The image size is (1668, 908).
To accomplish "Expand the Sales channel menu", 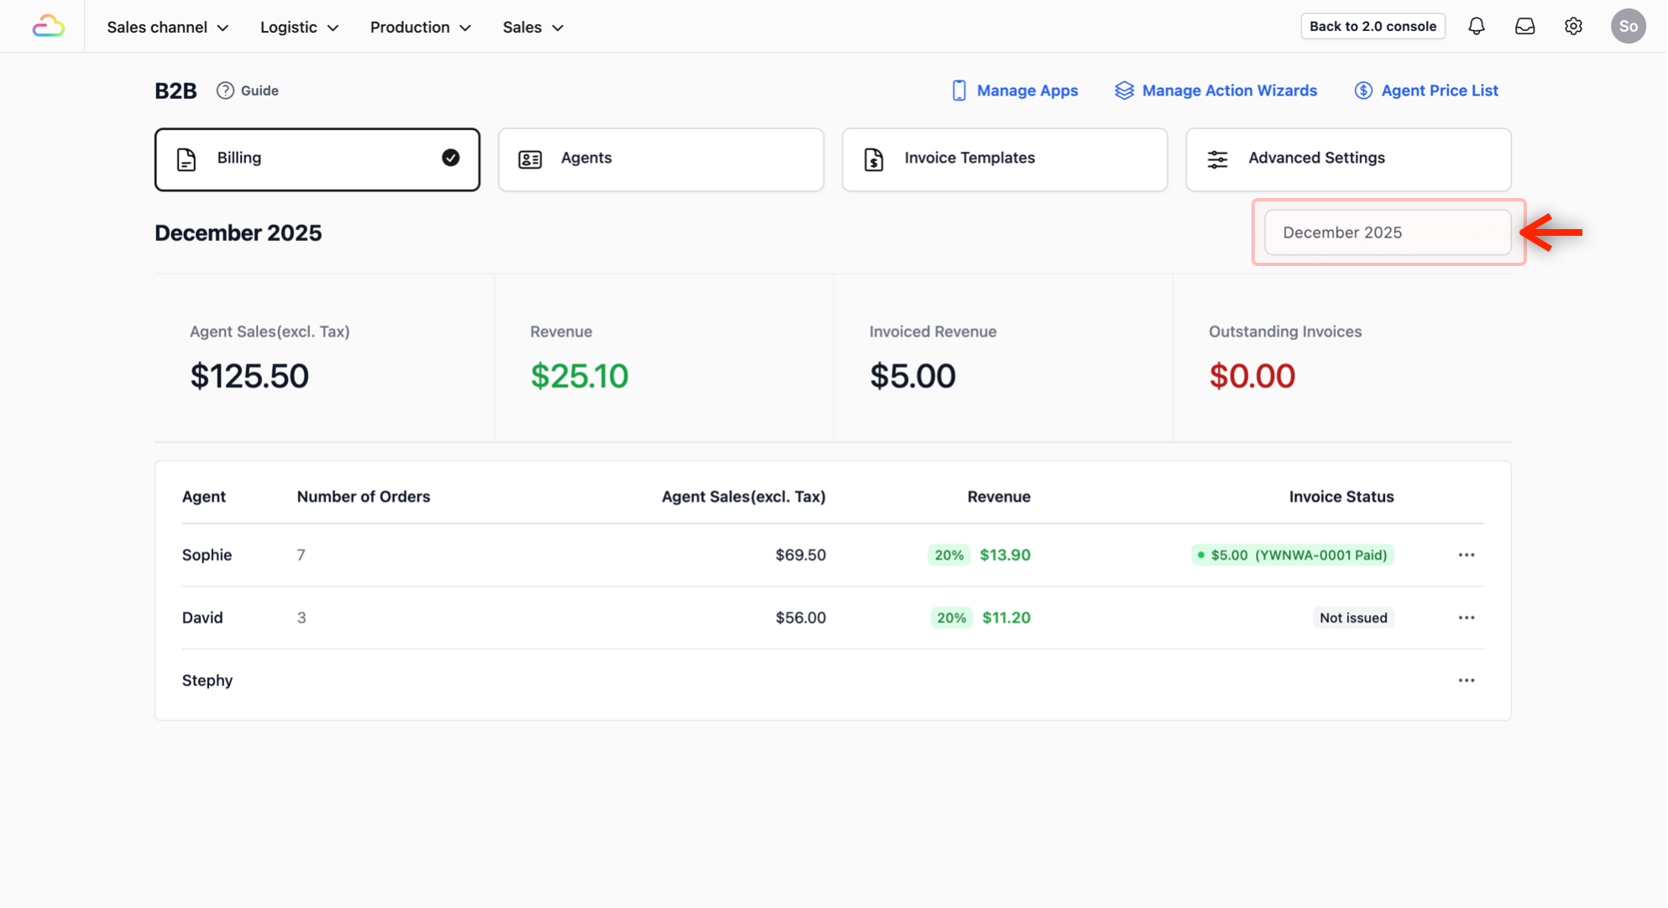I will tap(167, 27).
